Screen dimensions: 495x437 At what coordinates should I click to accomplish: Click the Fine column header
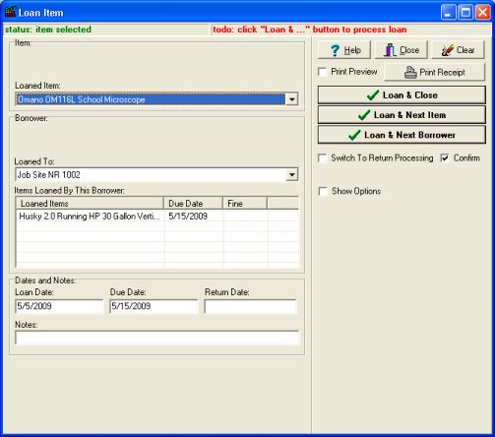coord(245,204)
